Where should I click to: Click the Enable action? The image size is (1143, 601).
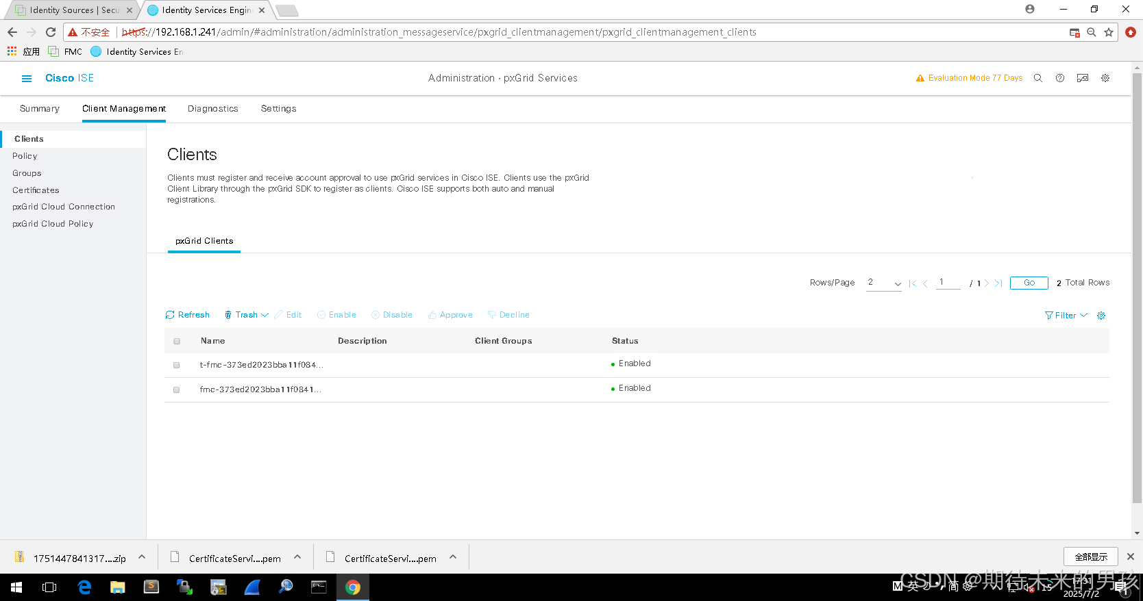(337, 315)
